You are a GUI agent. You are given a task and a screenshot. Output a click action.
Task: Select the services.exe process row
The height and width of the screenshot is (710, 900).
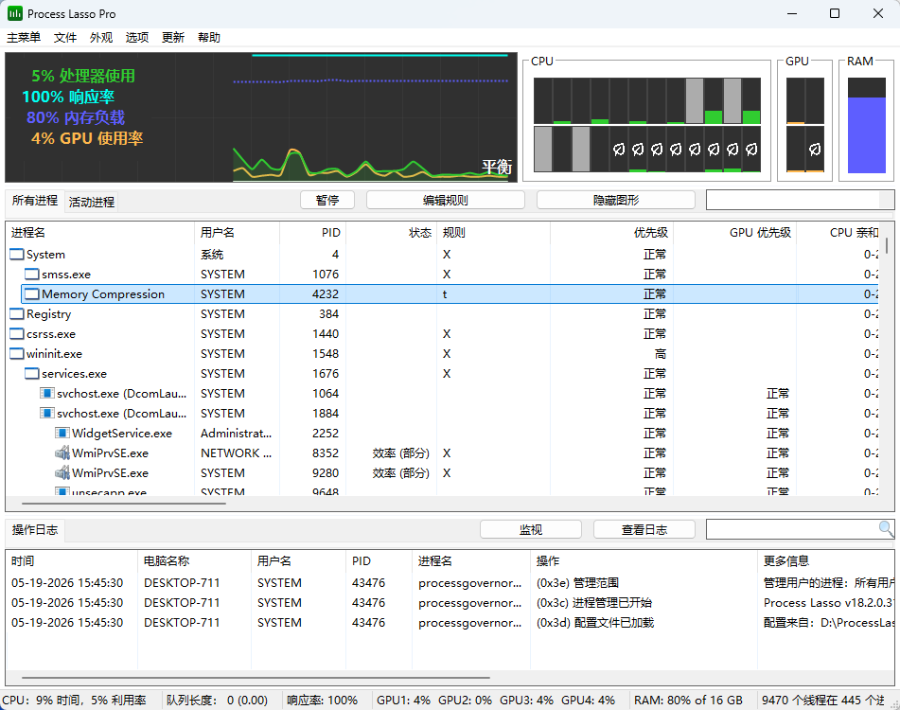pos(443,374)
